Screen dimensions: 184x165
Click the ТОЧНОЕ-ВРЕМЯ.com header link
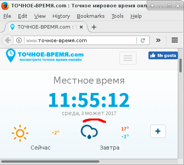51,55
